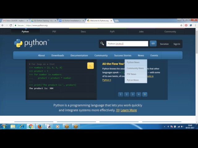
Task: Click the taskbar clock showing 10:40
Action: tap(190, 127)
